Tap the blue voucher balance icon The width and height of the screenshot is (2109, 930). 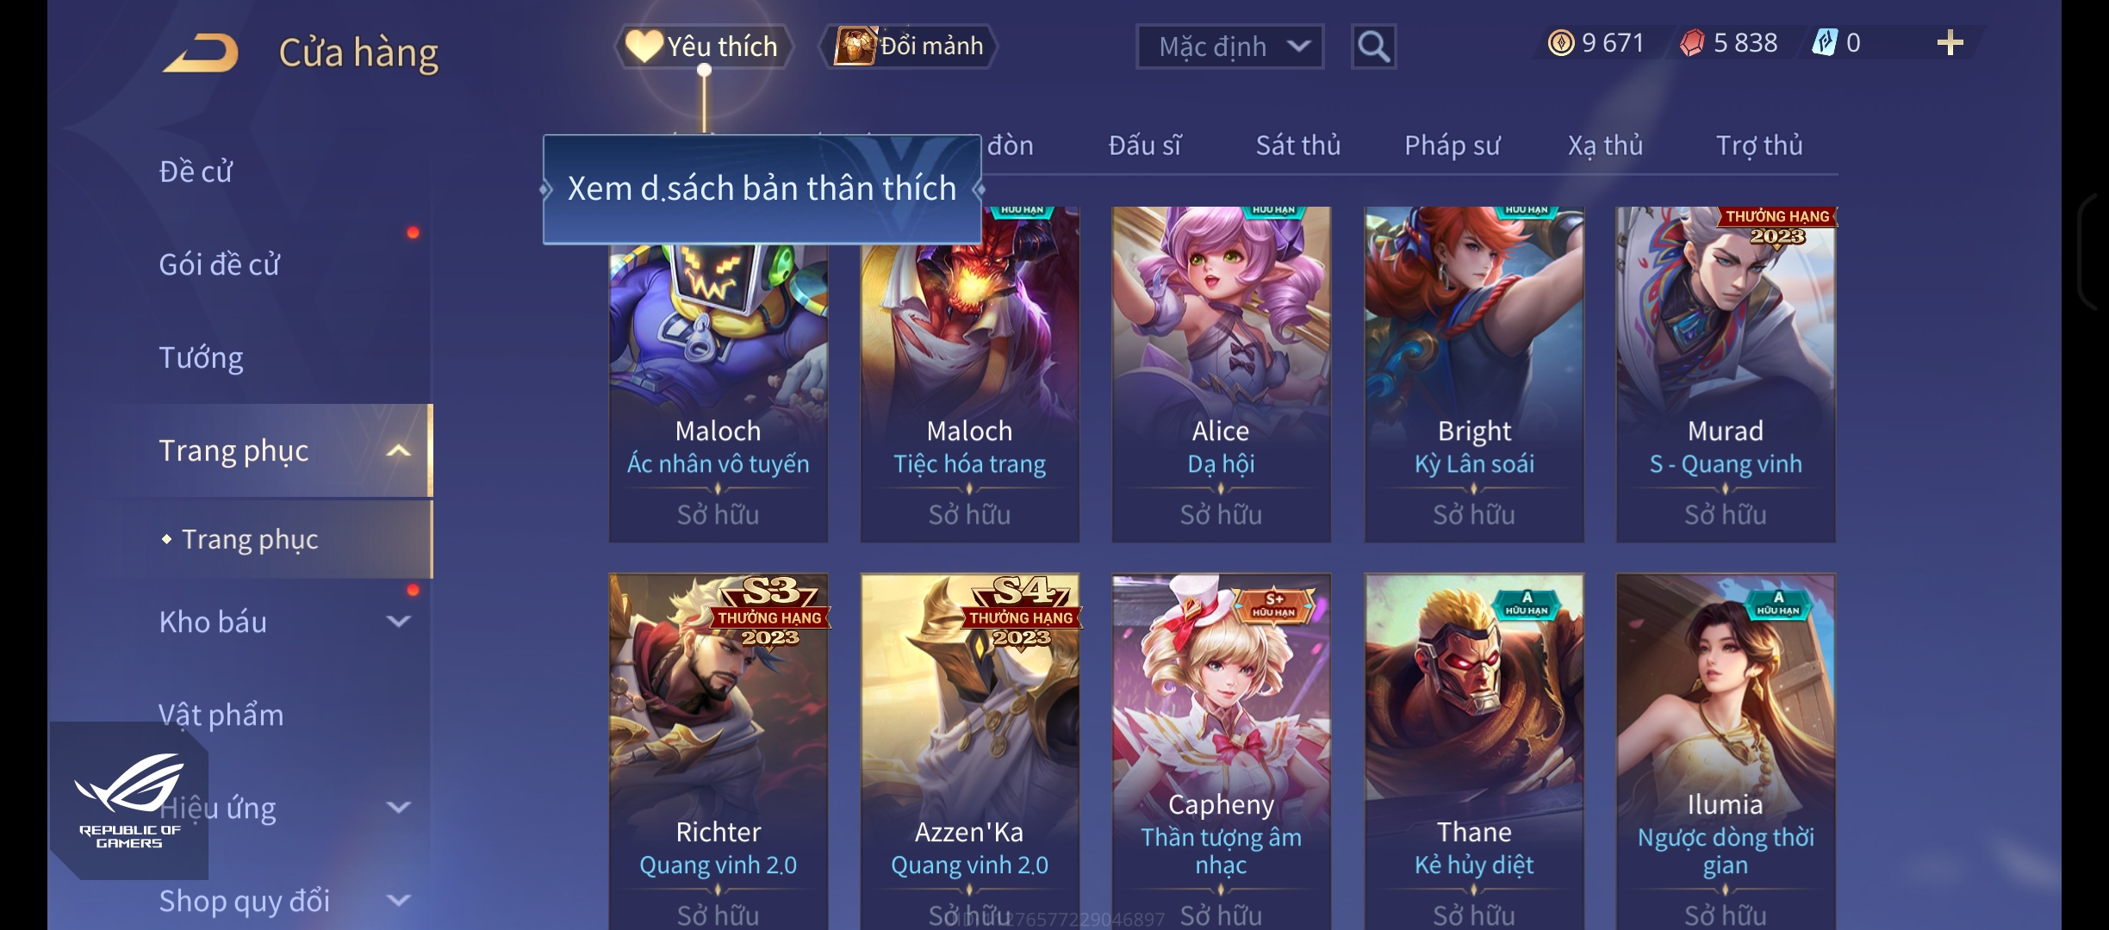point(1825,42)
